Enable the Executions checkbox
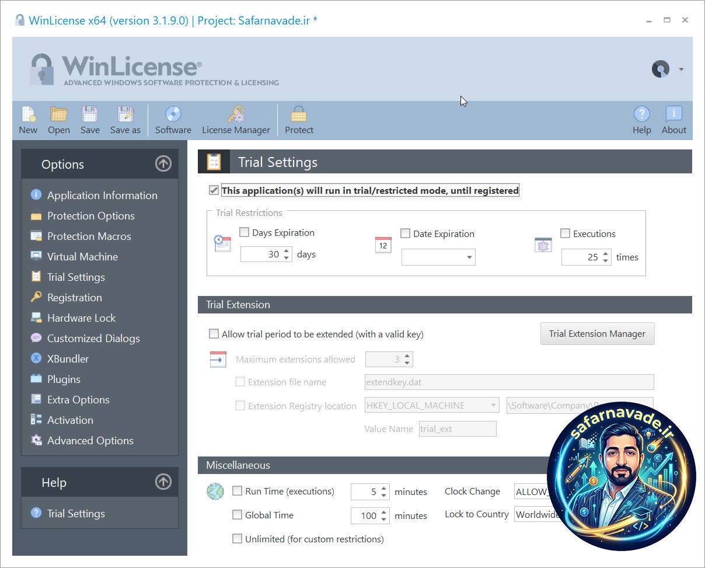The width and height of the screenshot is (705, 568). (565, 234)
